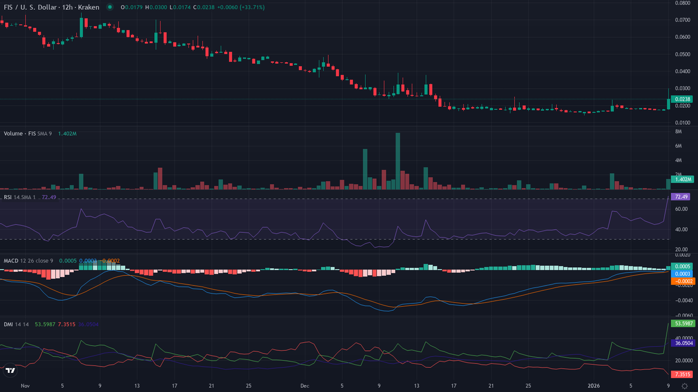The width and height of the screenshot is (698, 392).
Task: Click the 36.0504 ADX axis tag
Action: coord(683,343)
